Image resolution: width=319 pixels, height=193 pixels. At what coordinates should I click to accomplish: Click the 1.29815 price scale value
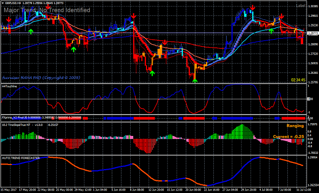tap(313, 16)
